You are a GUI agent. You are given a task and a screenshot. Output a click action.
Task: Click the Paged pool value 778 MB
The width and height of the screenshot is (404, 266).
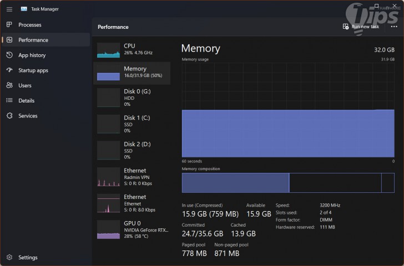194,253
